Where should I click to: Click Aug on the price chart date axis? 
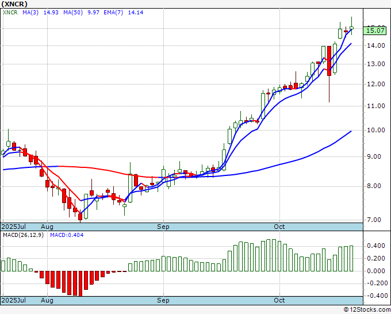tap(47, 227)
